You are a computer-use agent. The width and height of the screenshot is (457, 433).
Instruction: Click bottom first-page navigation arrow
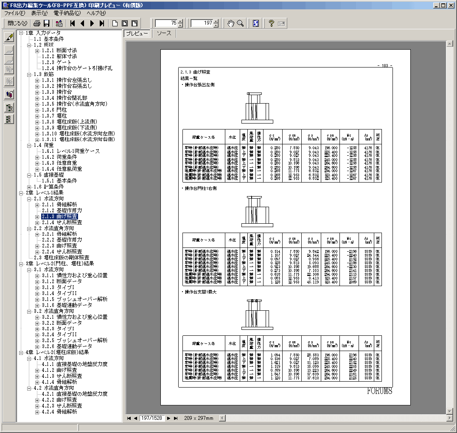click(x=129, y=418)
